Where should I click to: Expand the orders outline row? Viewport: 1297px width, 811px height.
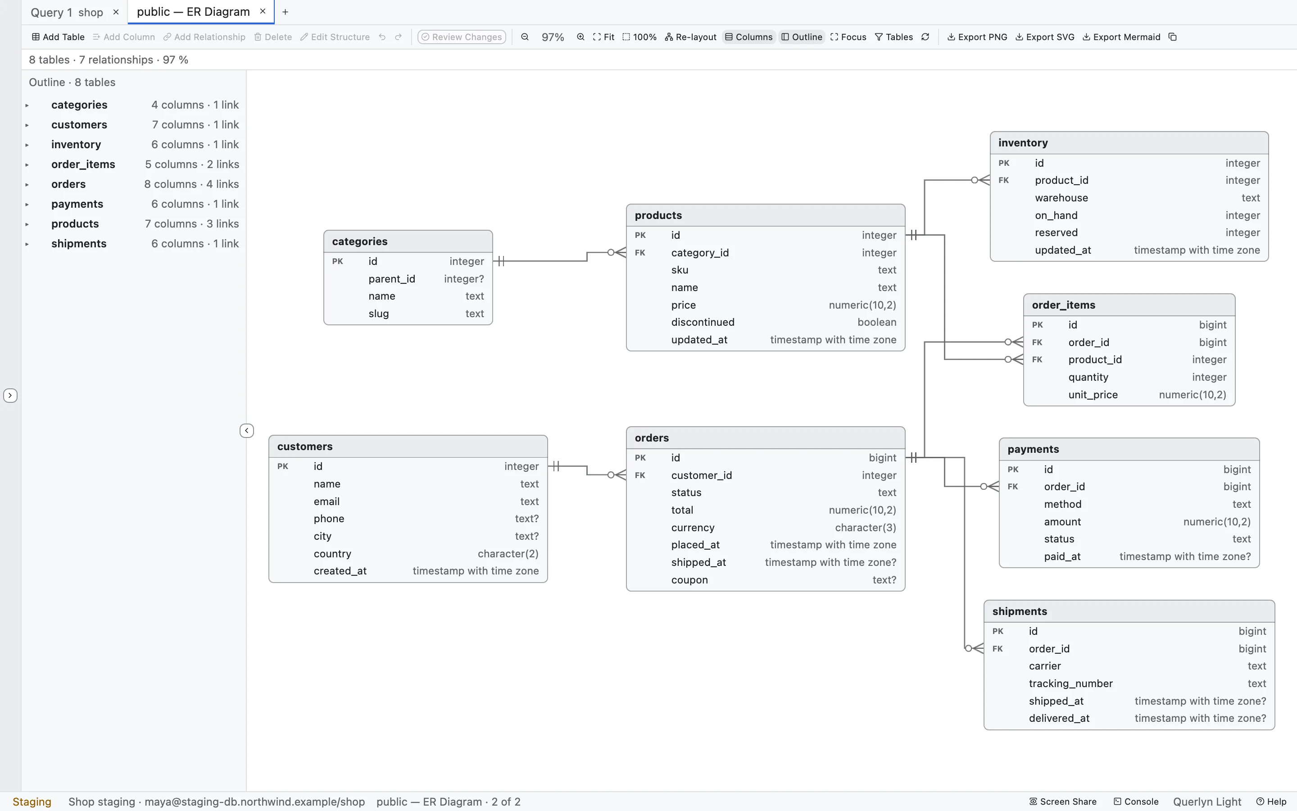coord(27,185)
